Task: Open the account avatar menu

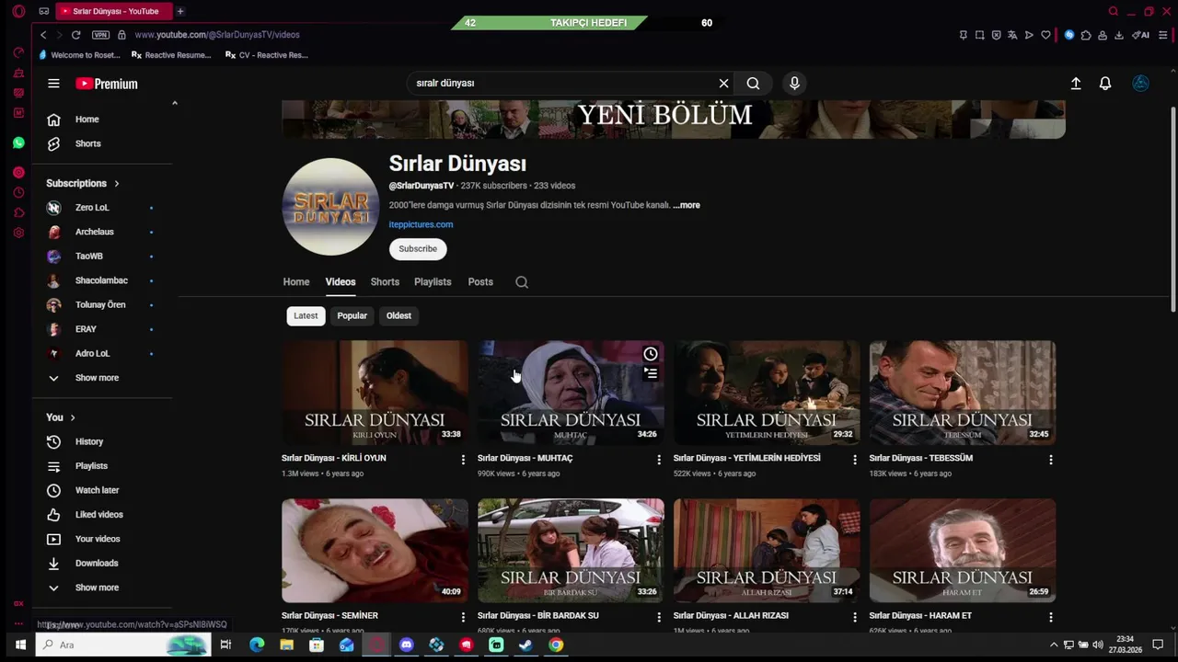Action: [1140, 83]
